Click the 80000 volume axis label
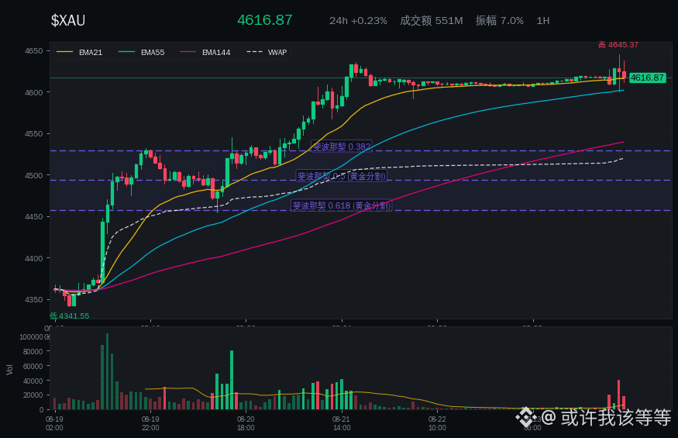 click(x=33, y=351)
